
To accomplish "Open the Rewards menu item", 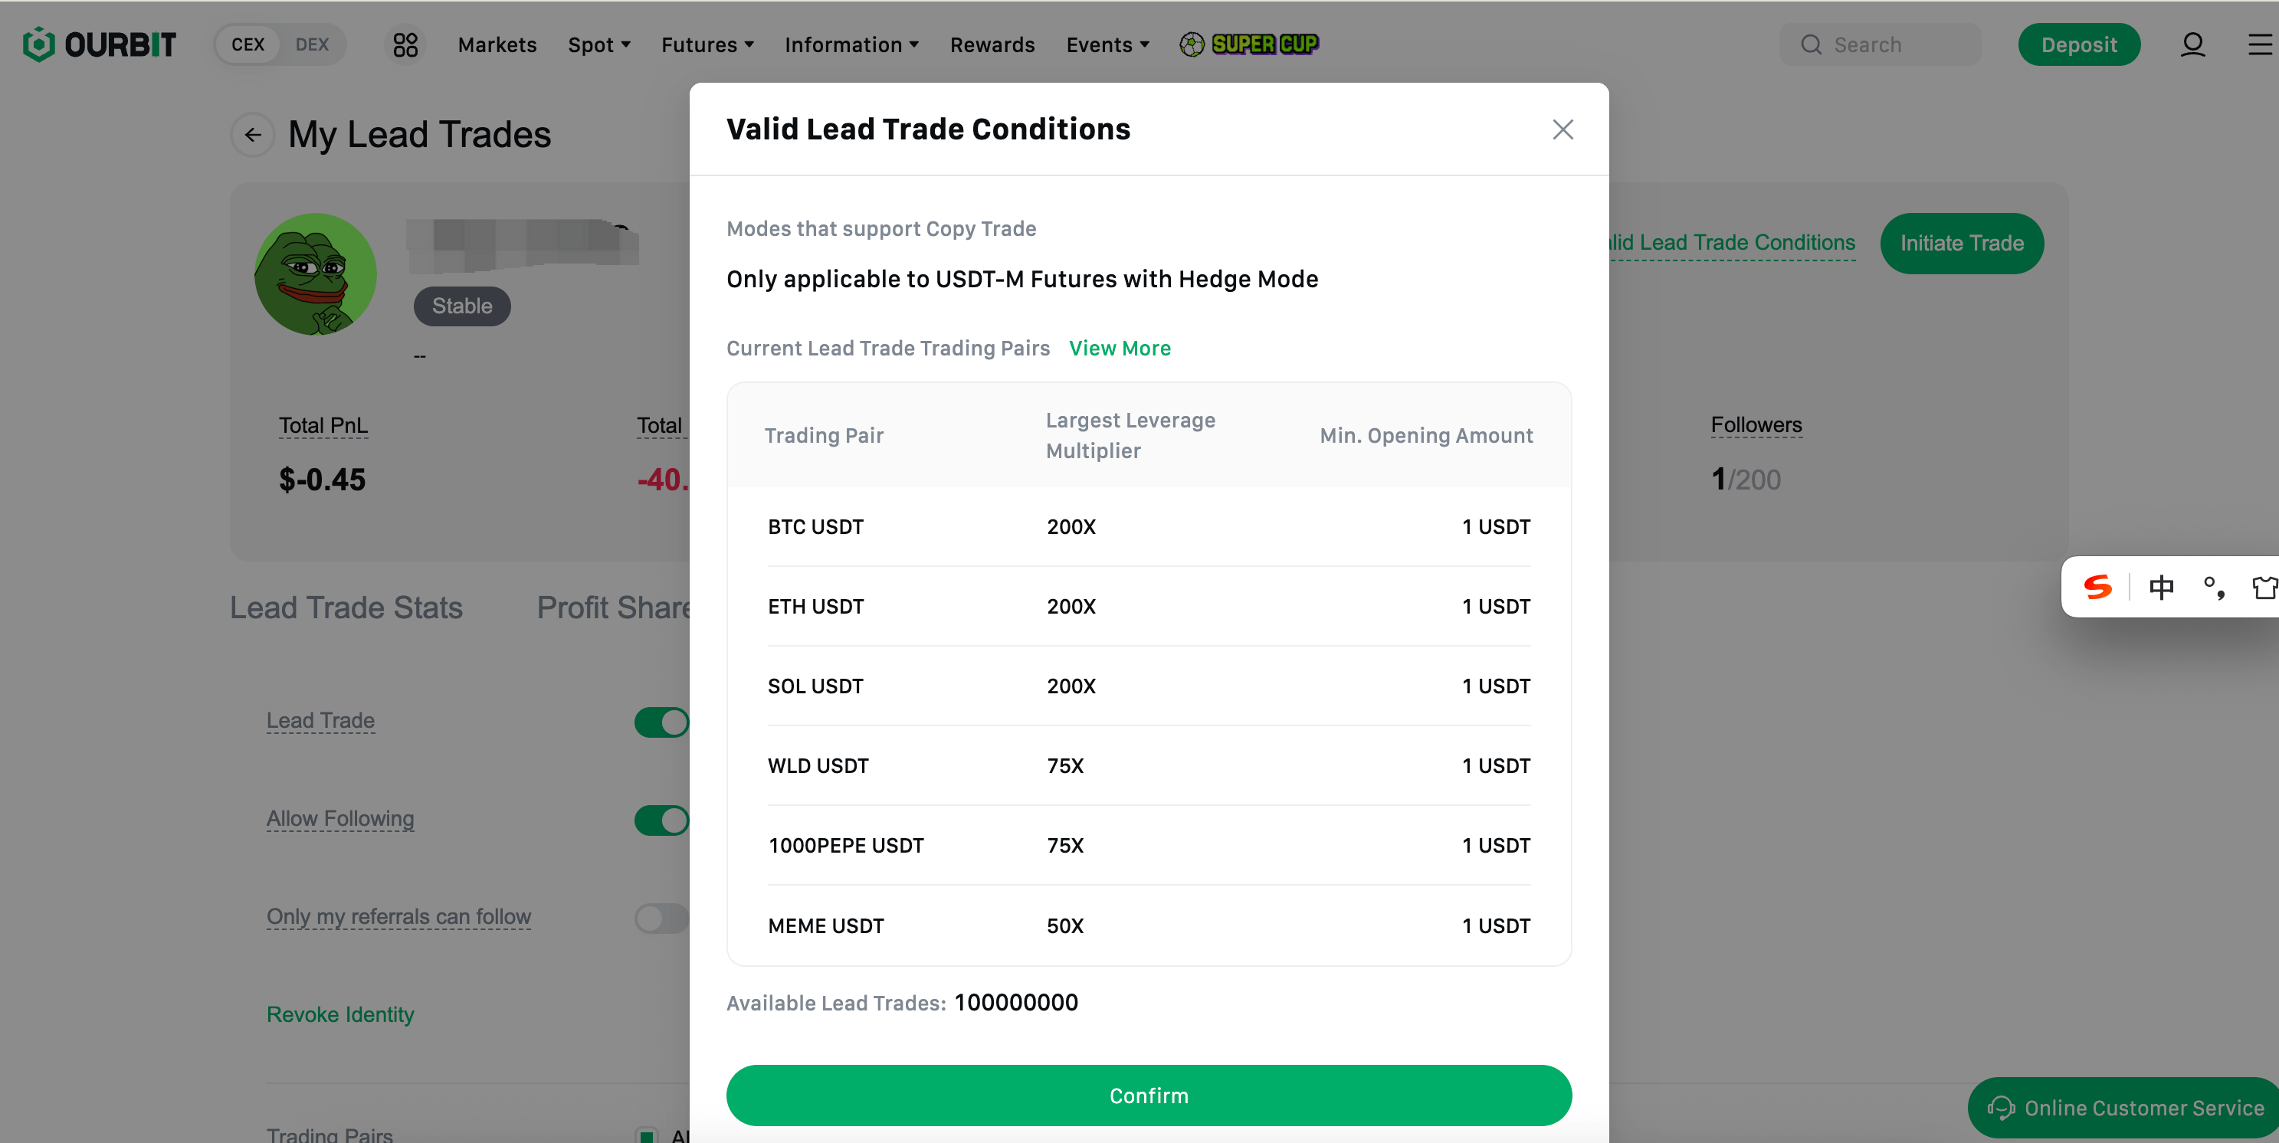I will pyautogui.click(x=992, y=44).
